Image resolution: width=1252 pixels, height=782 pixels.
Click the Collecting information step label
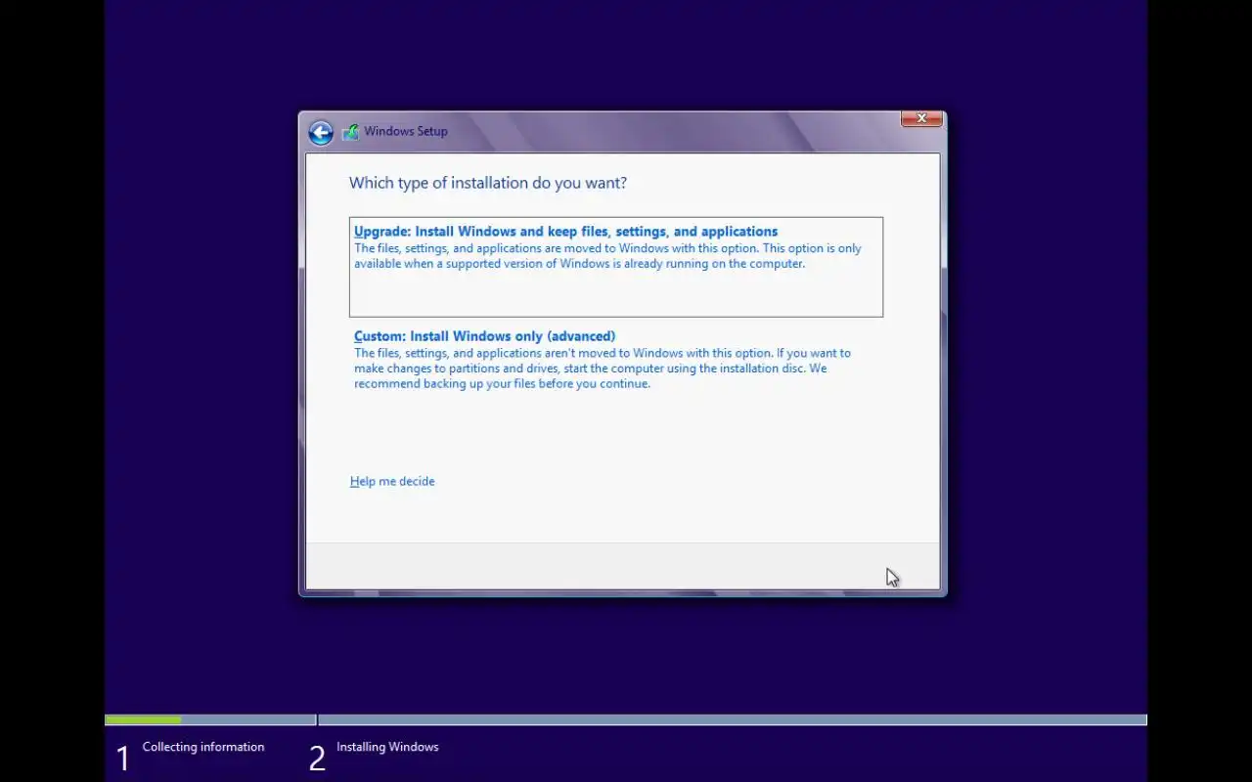click(x=203, y=747)
